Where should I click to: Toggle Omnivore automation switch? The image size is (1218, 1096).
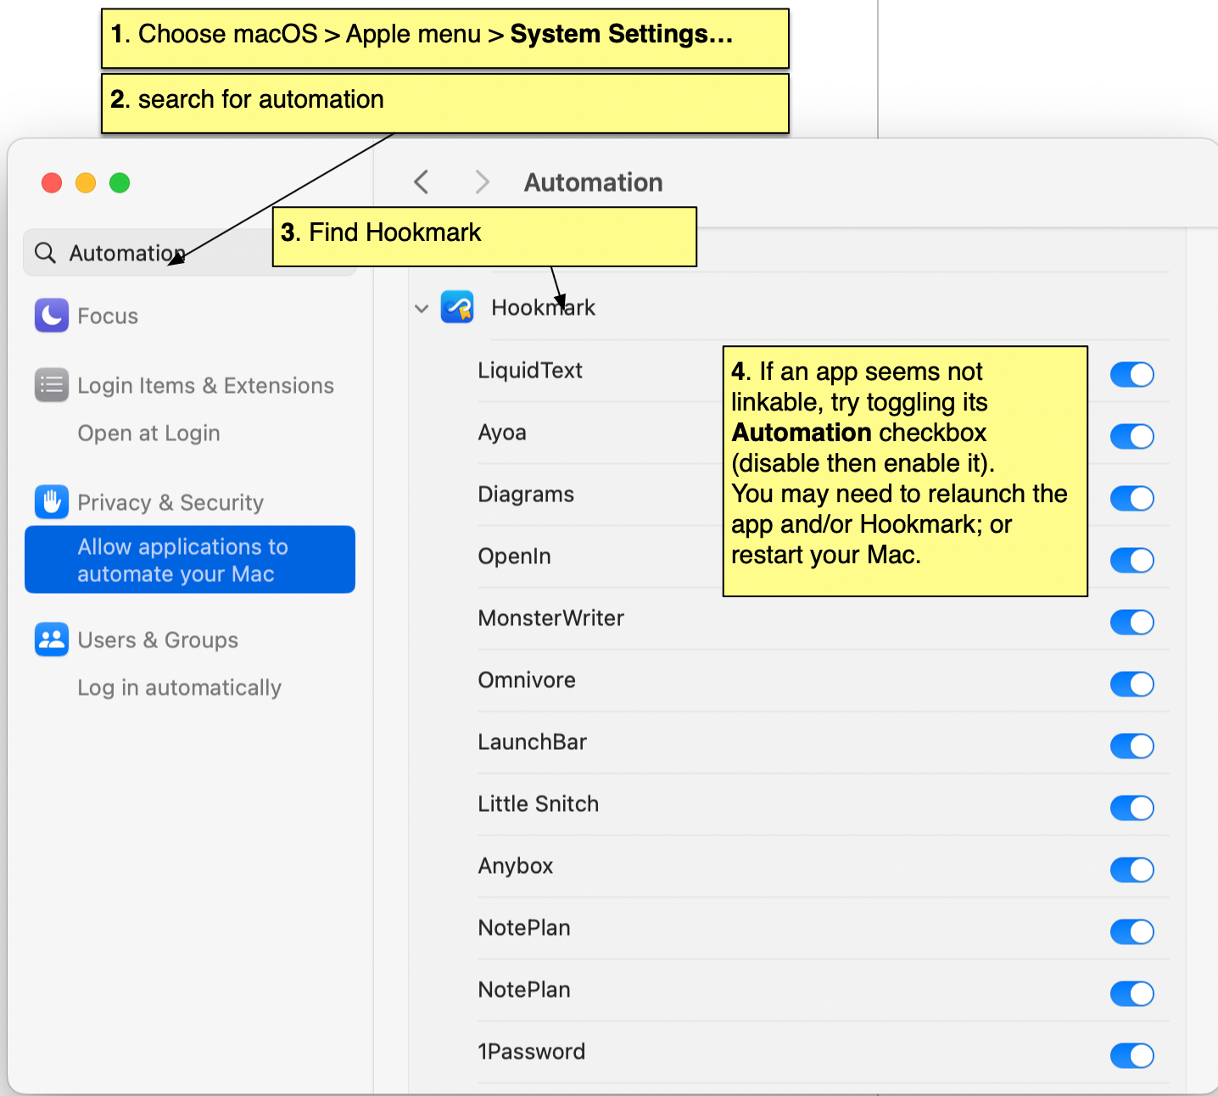pos(1132,684)
